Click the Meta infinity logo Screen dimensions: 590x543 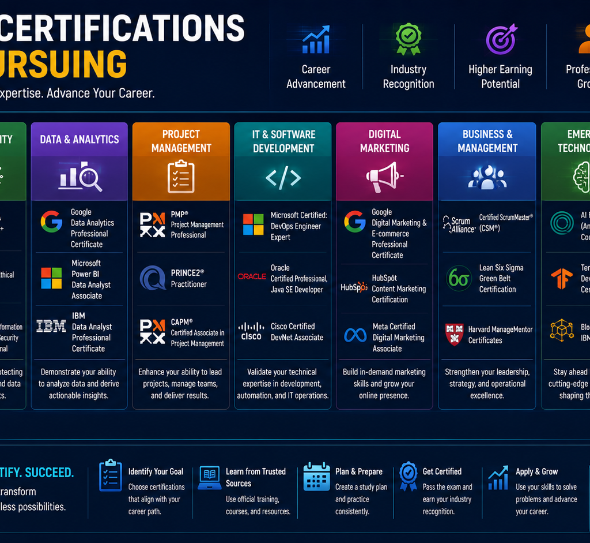tap(355, 335)
